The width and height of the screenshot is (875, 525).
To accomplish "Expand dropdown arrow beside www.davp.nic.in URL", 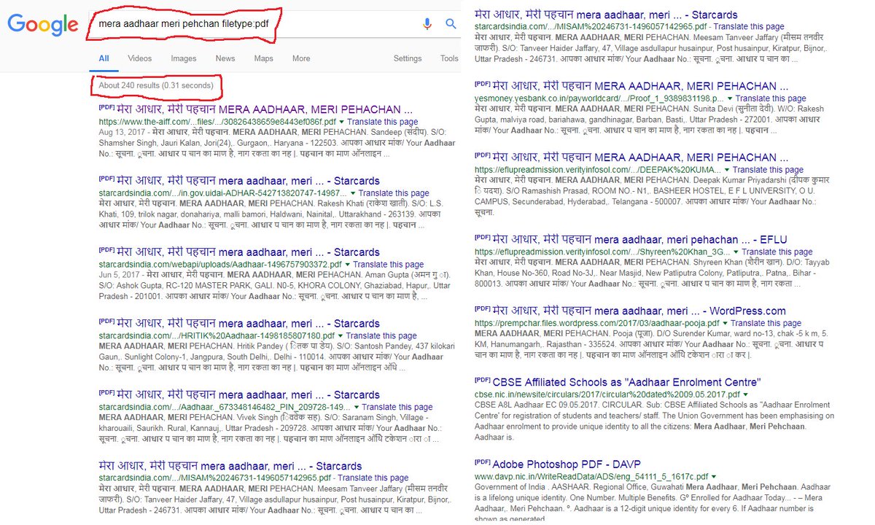I will [x=714, y=476].
